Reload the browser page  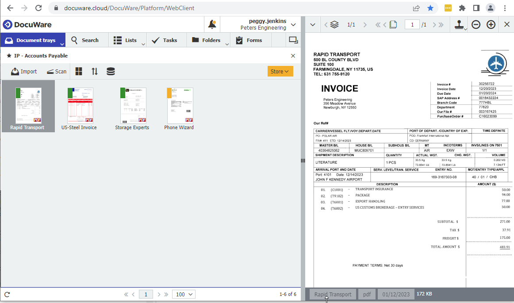coord(38,8)
